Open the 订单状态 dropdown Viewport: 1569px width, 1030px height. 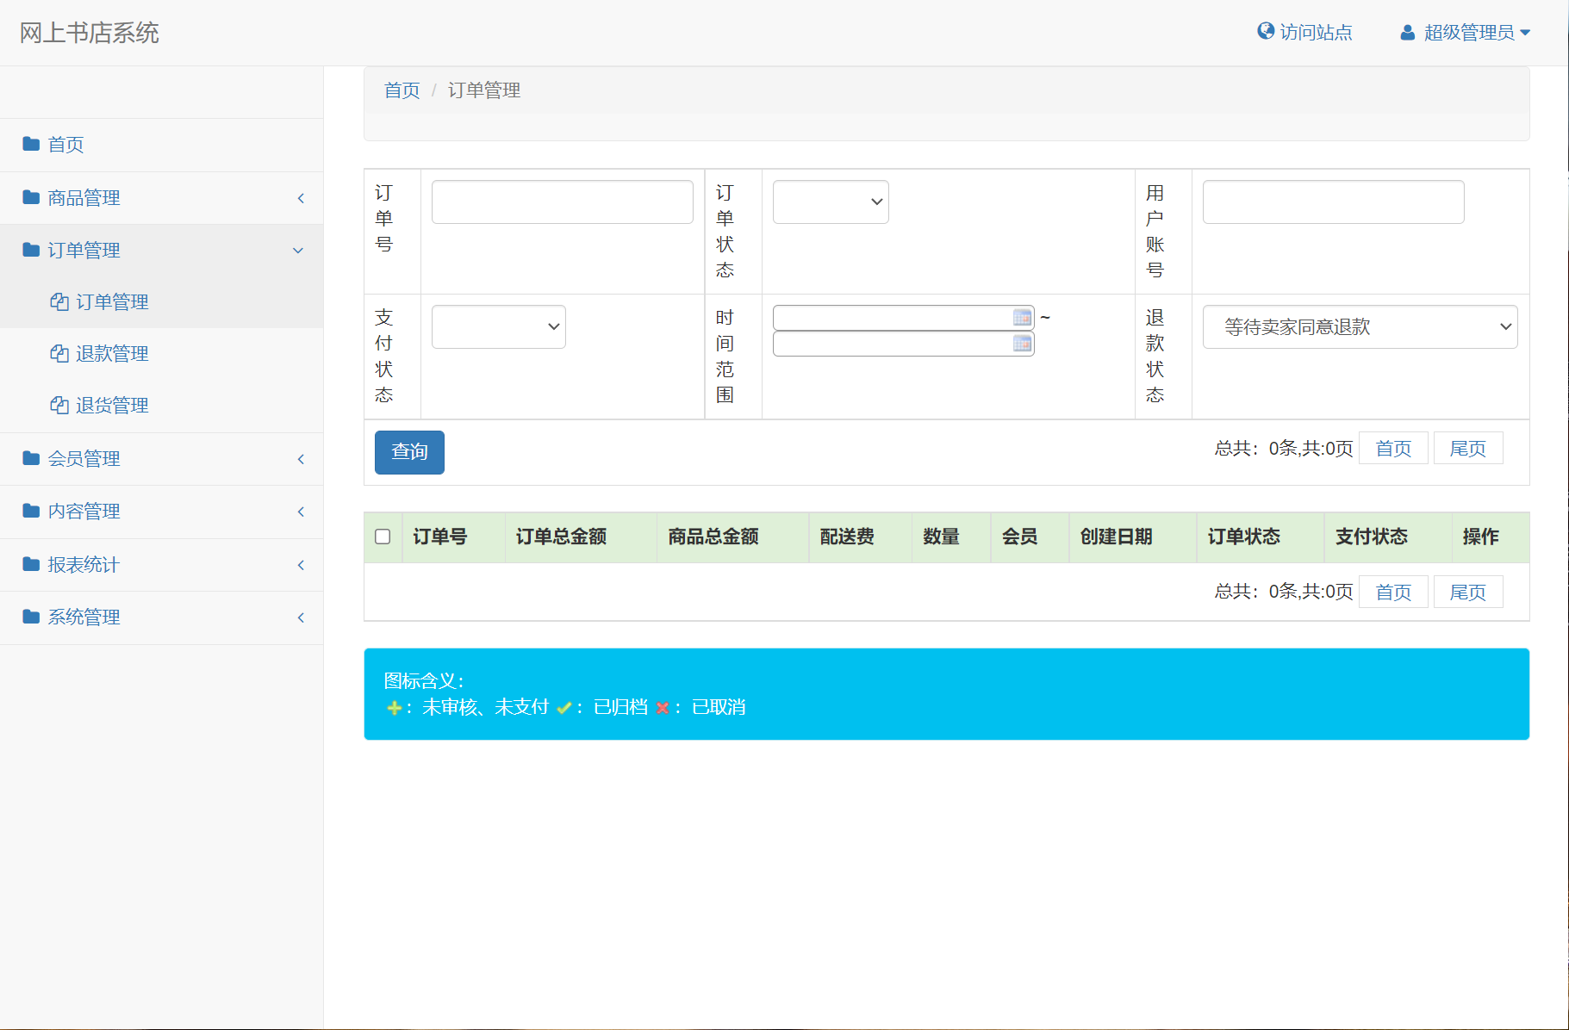pos(830,202)
